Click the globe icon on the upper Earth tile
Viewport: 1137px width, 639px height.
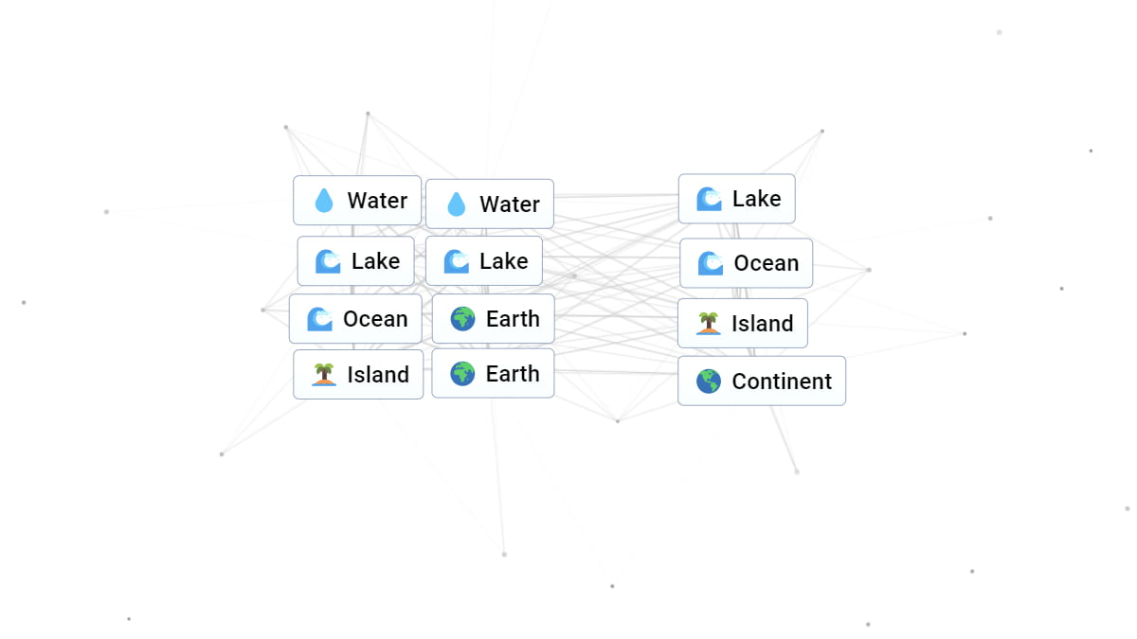pyautogui.click(x=461, y=318)
